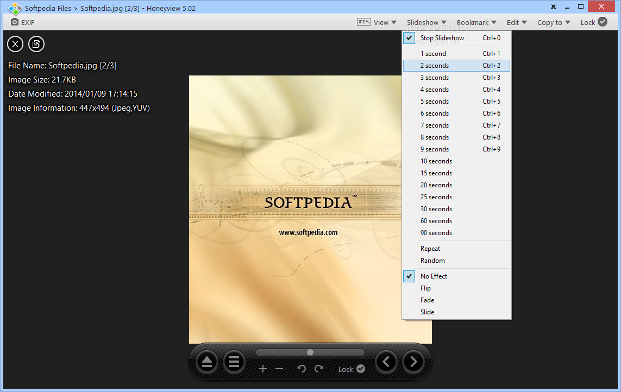
Task: Open the EXIF camera info
Action: coord(23,22)
